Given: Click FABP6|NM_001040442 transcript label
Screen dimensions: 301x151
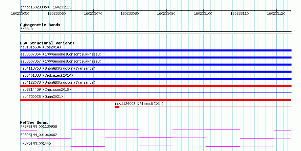Looking at the screenshot, I should tap(39, 135).
